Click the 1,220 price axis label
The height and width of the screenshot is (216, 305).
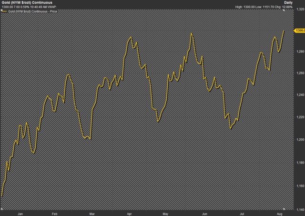(301, 117)
